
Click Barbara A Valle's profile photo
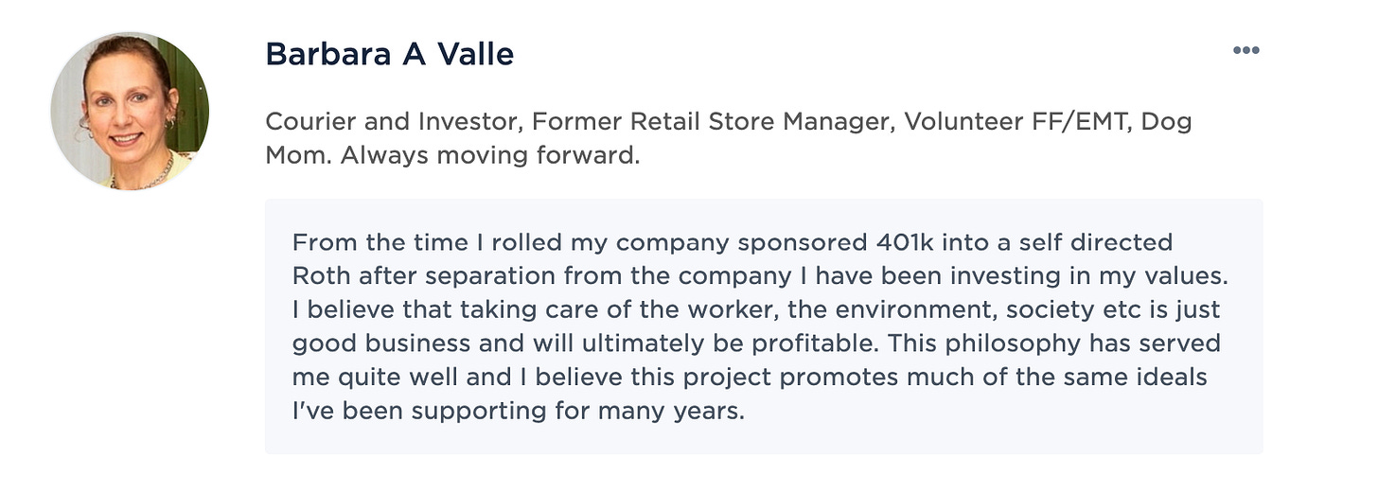130,111
